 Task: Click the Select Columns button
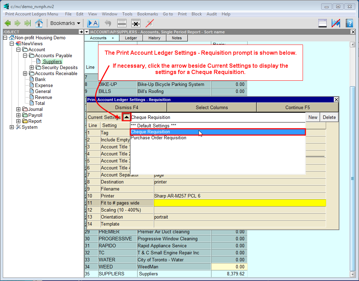[x=212, y=107]
